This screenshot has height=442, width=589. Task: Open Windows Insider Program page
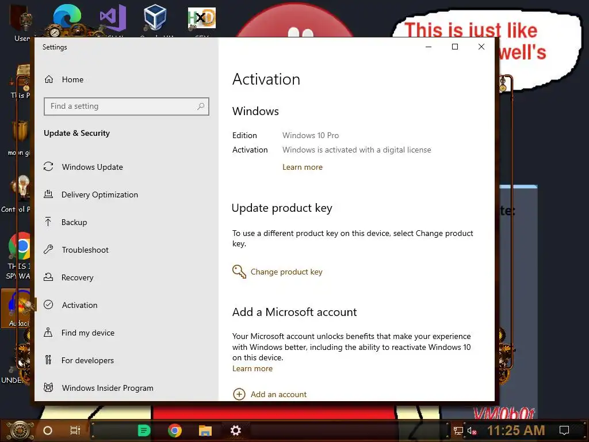(108, 388)
